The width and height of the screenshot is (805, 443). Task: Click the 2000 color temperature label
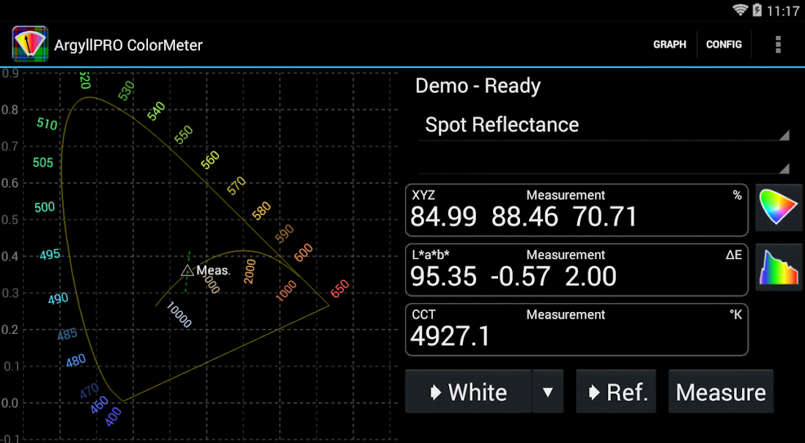(x=250, y=272)
